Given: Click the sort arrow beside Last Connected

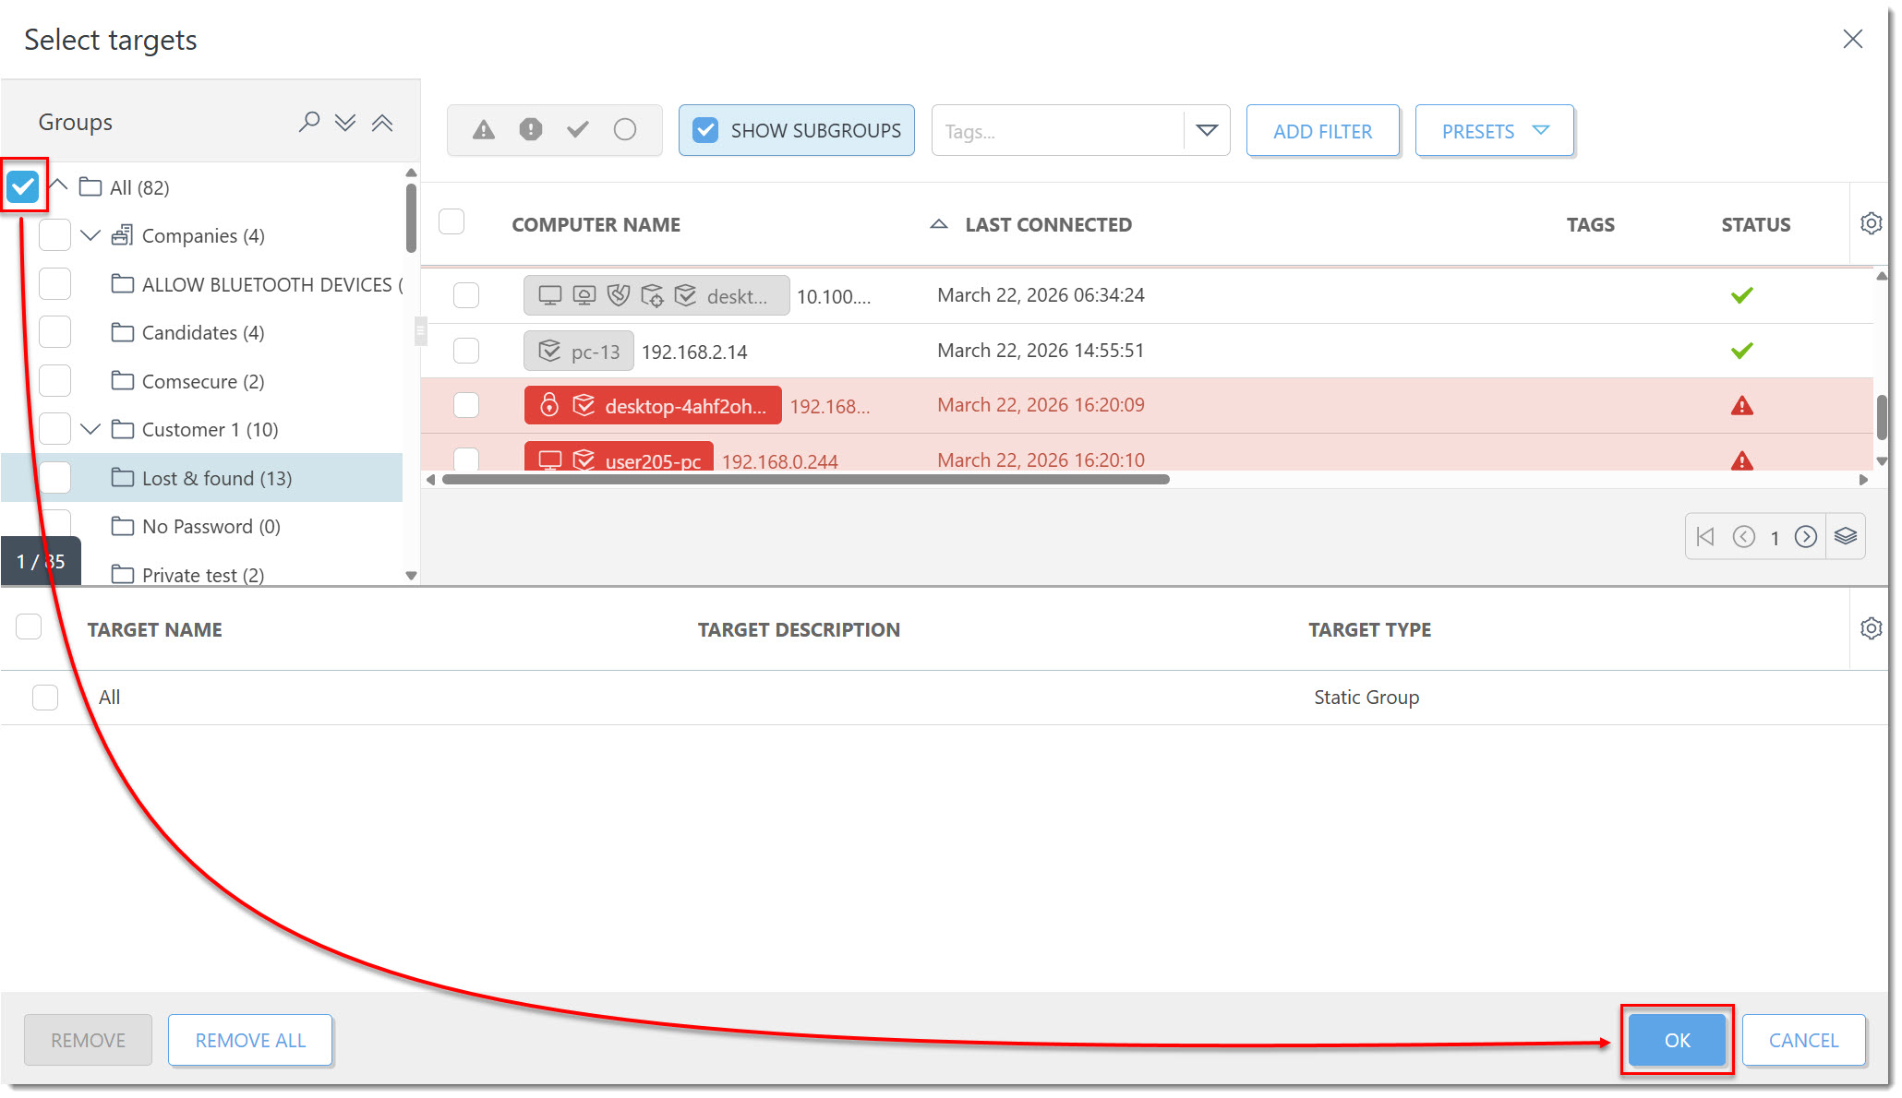Looking at the screenshot, I should [939, 224].
